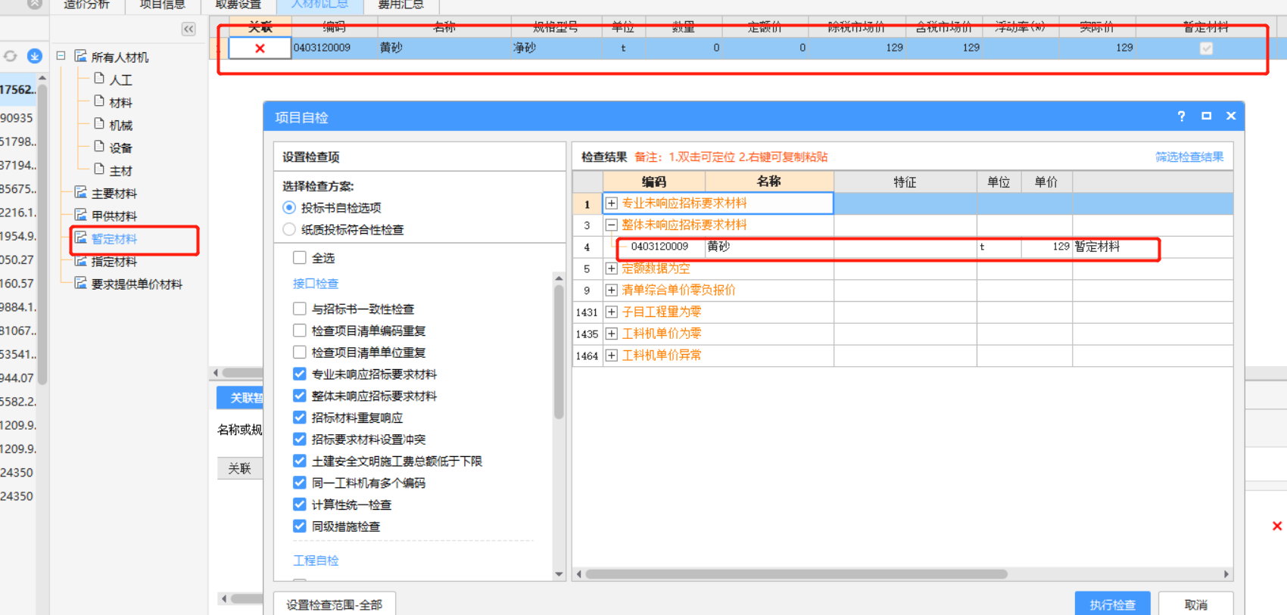The image size is (1287, 615).
Task: Check the 全选 checkbox
Action: click(300, 257)
